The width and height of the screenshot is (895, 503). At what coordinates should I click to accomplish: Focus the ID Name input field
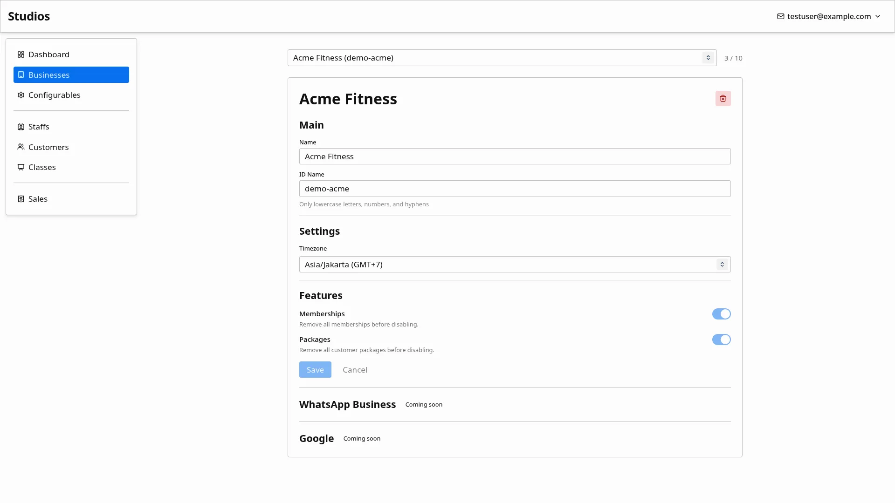pos(515,189)
